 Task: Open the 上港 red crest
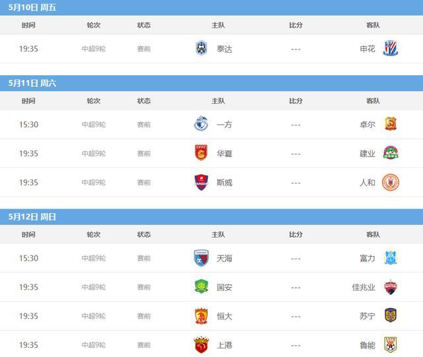pyautogui.click(x=201, y=345)
